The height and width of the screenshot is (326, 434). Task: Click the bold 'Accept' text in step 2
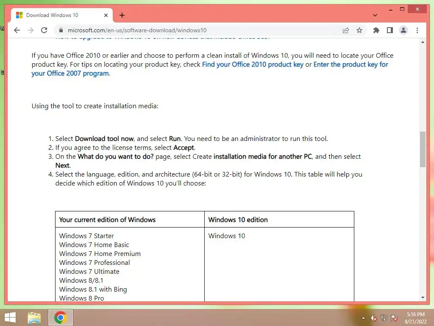point(184,147)
